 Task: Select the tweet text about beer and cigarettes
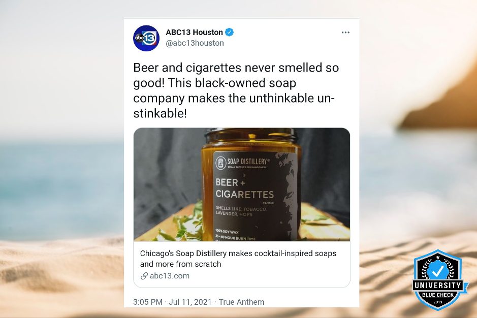pyautogui.click(x=236, y=90)
